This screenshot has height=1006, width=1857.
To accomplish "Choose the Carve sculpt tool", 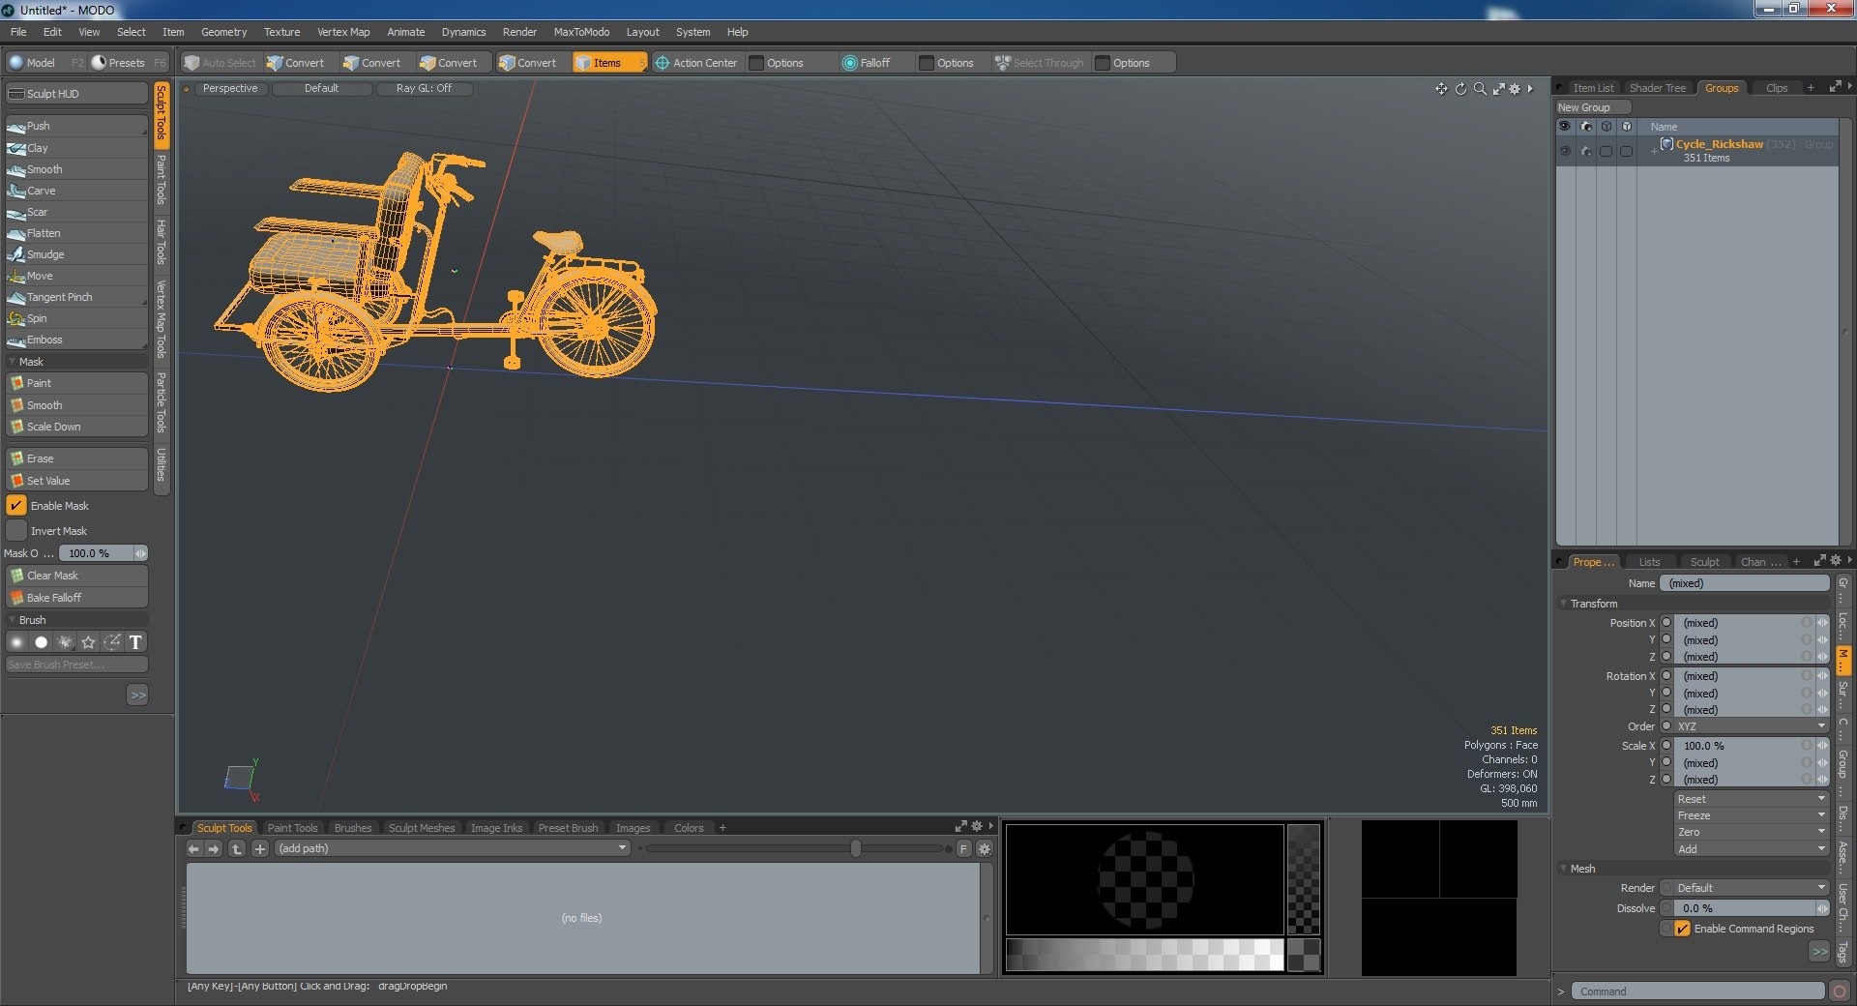I will click(76, 191).
